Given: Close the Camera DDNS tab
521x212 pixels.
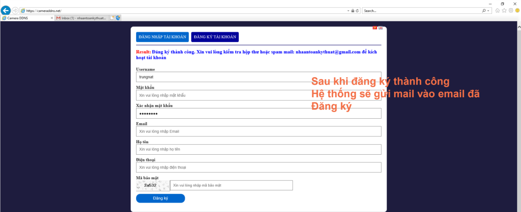Looking at the screenshot, I should 52,18.
